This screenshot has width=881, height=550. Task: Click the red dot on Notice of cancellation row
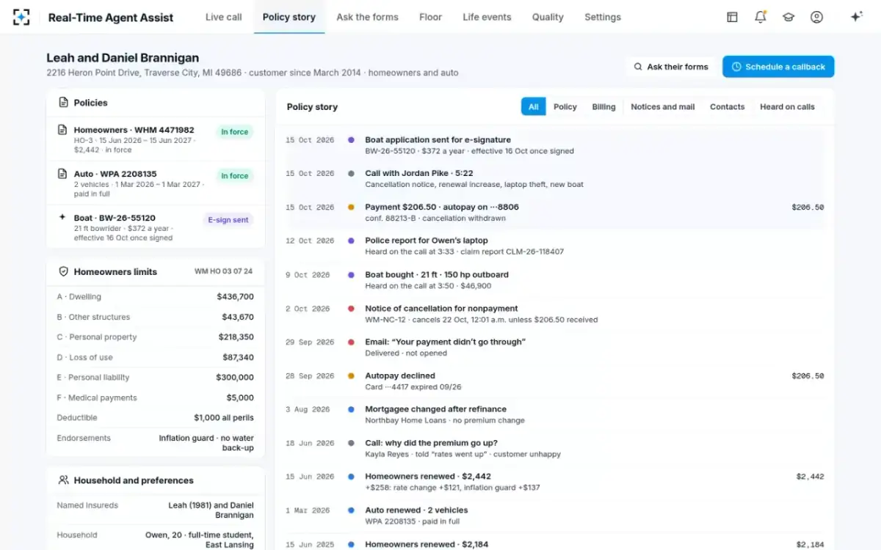351,309
